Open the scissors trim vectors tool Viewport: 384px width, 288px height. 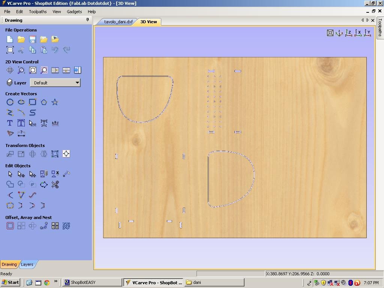coord(55,184)
